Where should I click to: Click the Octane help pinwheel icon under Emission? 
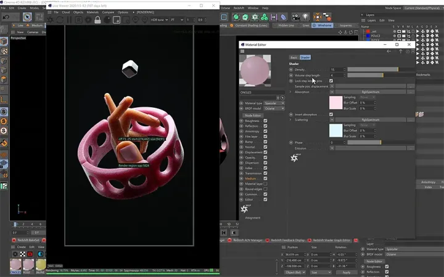click(295, 158)
